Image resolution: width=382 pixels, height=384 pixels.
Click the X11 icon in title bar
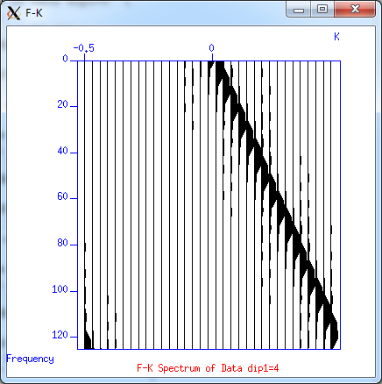tap(14, 13)
